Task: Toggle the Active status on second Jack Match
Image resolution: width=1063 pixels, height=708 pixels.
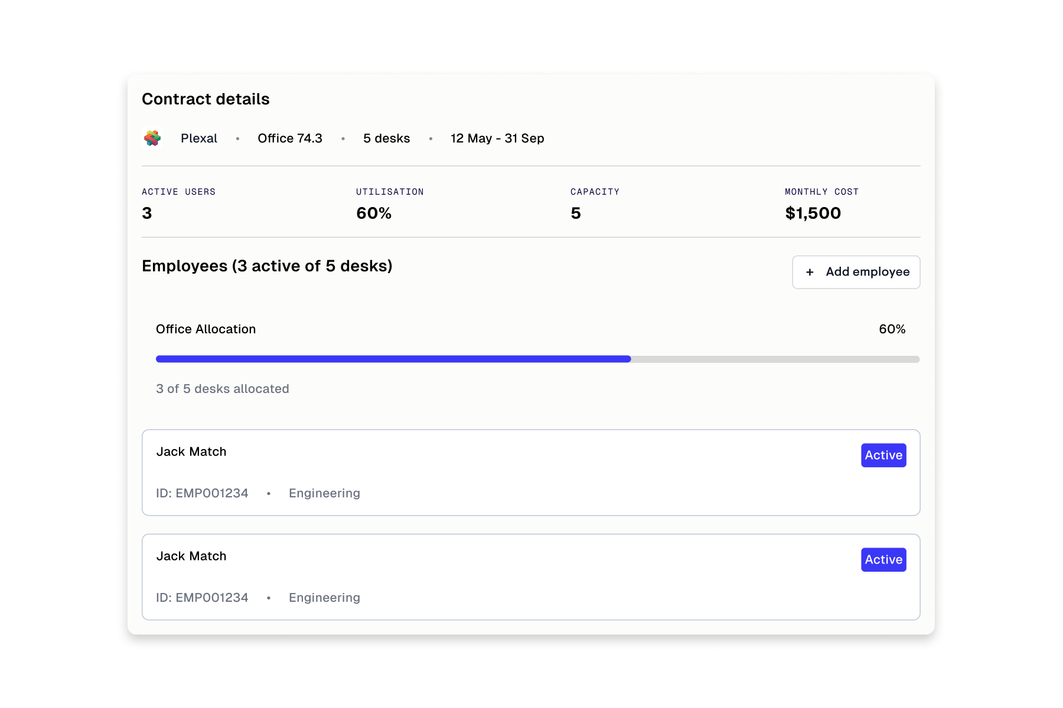Action: coord(883,559)
